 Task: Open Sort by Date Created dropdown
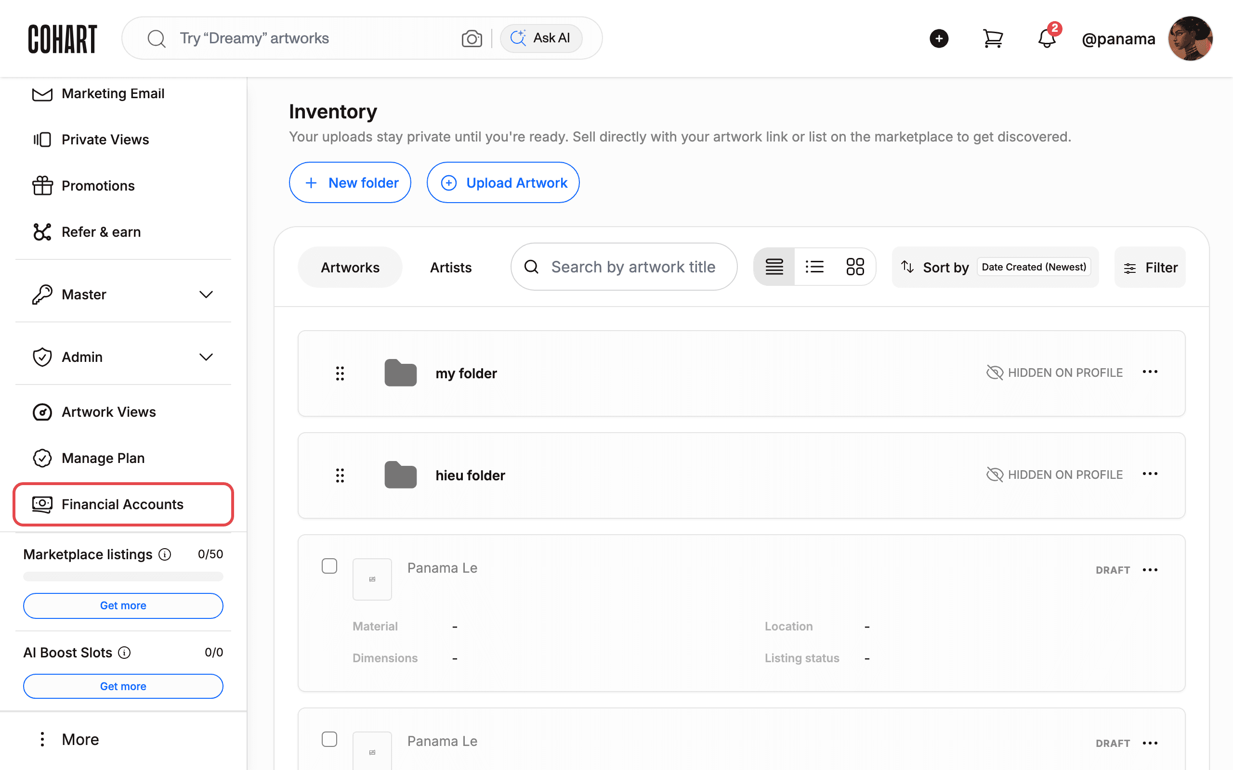point(995,268)
